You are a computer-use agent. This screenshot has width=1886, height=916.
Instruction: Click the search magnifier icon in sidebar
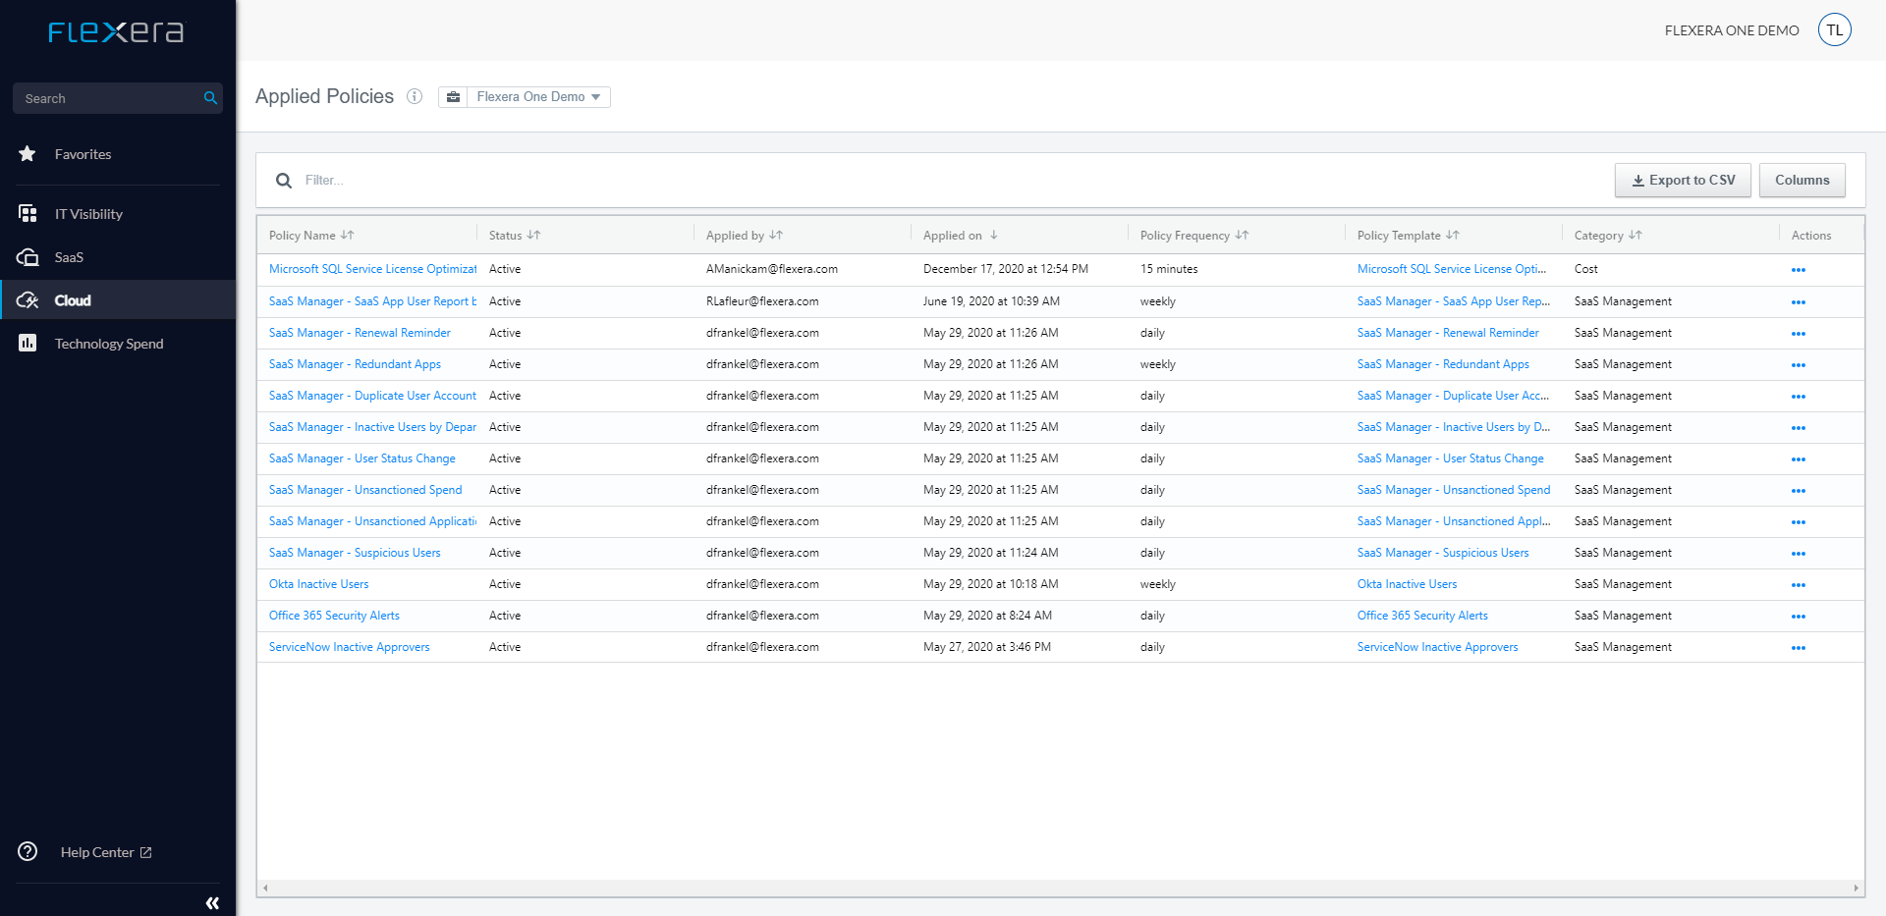209,98
